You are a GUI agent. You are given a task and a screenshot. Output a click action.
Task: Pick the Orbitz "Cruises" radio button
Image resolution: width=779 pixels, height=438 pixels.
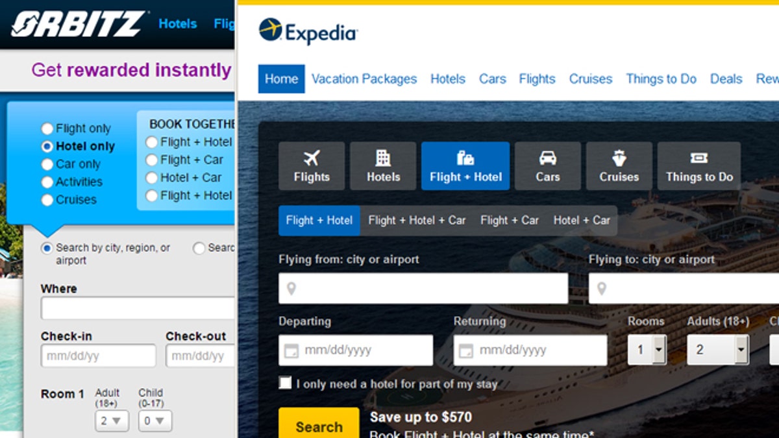click(x=47, y=200)
